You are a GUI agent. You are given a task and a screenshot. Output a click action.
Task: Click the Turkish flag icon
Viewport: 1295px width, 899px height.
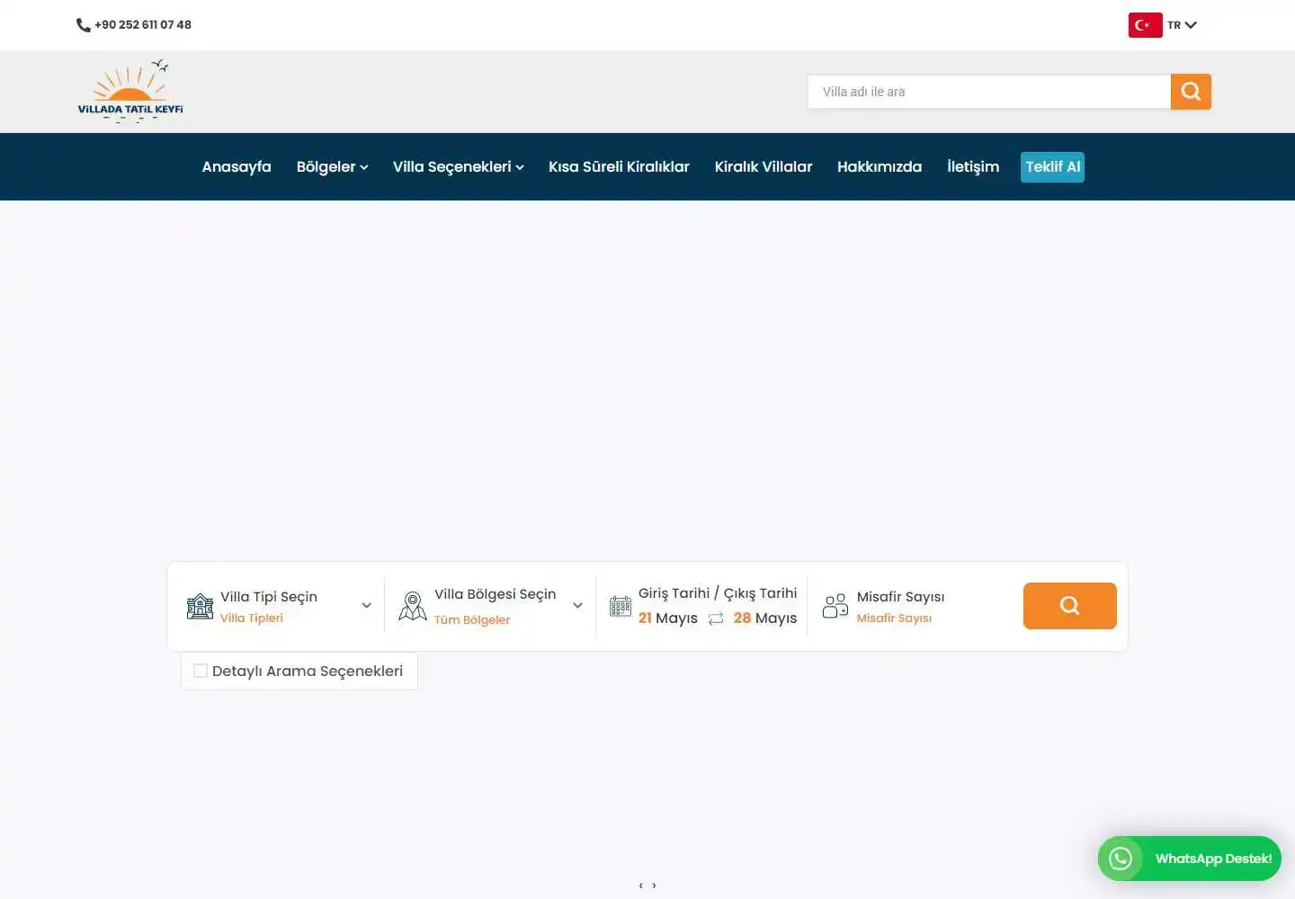point(1145,25)
